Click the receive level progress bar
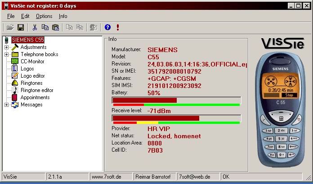 [176, 118]
